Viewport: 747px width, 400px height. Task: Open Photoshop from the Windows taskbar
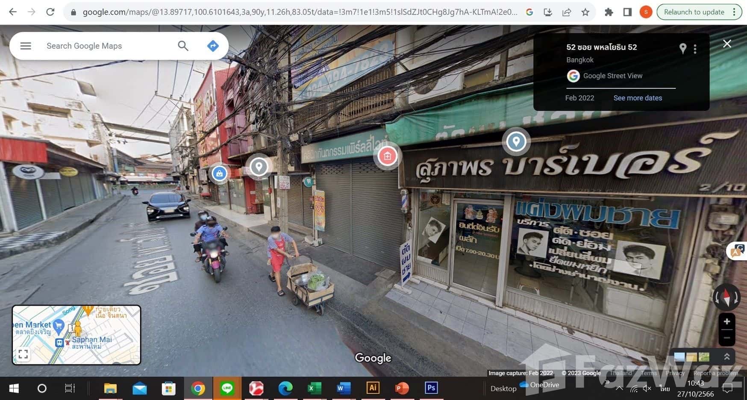pyautogui.click(x=431, y=388)
